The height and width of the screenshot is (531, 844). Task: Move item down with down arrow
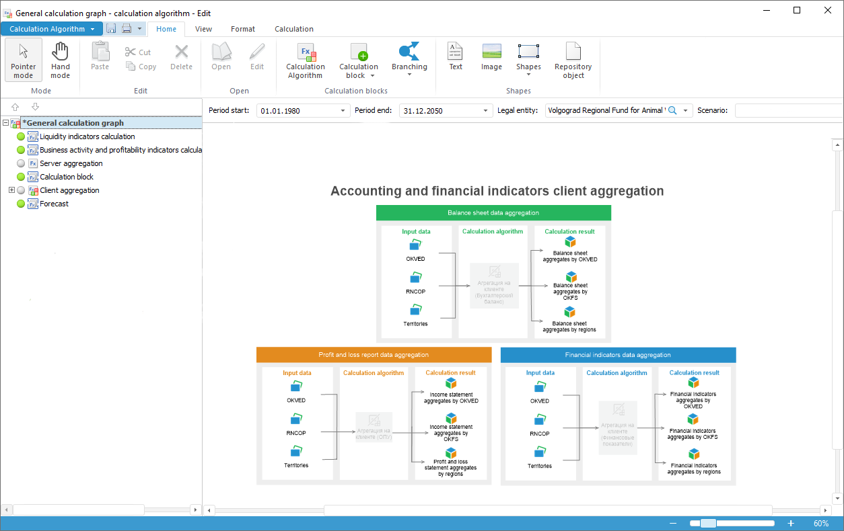35,107
